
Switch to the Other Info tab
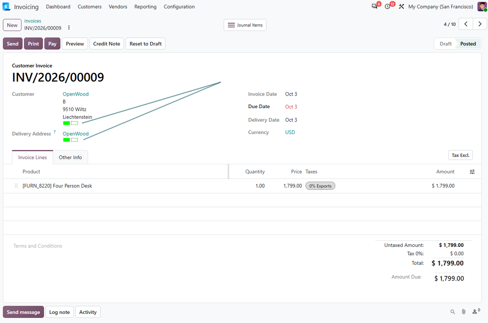70,157
